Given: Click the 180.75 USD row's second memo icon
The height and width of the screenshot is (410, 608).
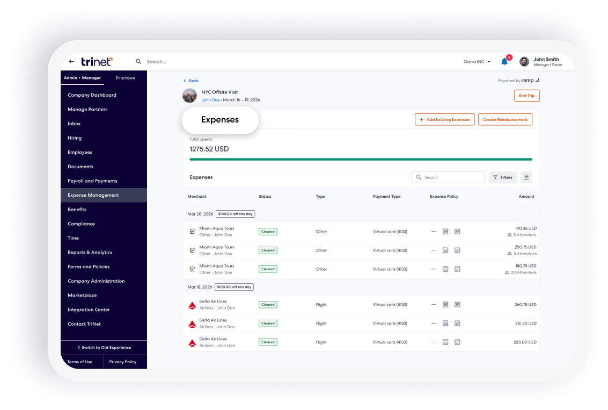Looking at the screenshot, I should click(x=458, y=269).
